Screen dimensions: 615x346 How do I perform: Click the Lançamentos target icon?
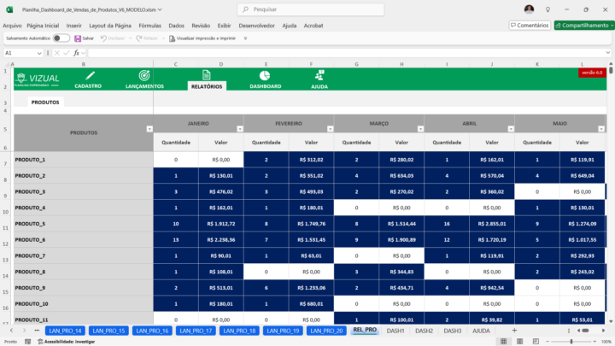(144, 75)
